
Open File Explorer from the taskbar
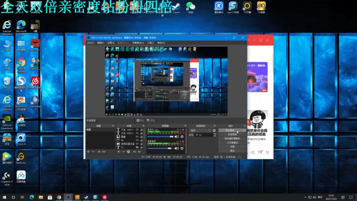pyautogui.click(x=41, y=197)
